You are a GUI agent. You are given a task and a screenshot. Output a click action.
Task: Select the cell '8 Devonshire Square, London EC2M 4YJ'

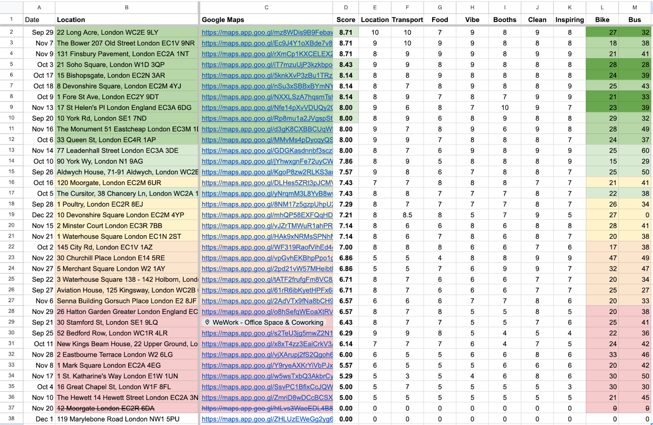tap(127, 86)
